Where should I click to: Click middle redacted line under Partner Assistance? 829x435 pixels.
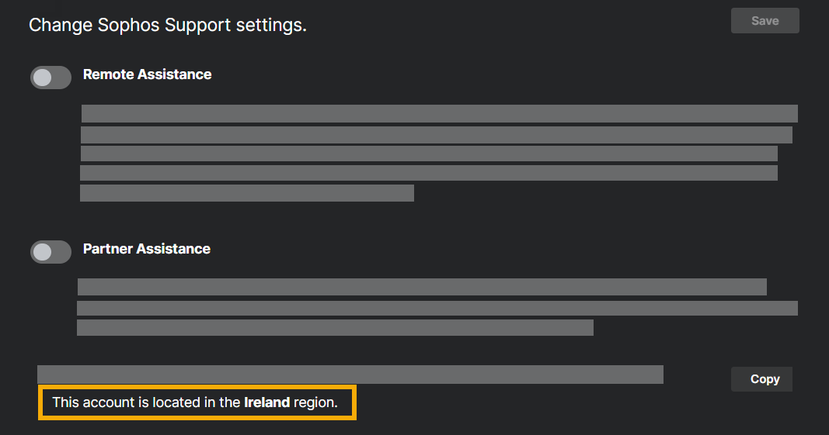[x=437, y=308]
